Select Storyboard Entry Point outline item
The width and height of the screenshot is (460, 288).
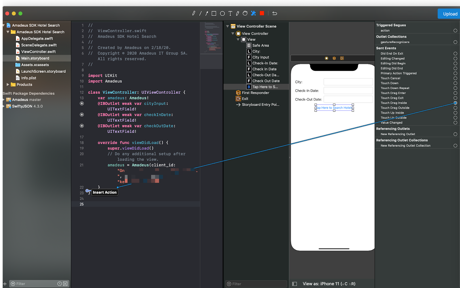[260, 105]
